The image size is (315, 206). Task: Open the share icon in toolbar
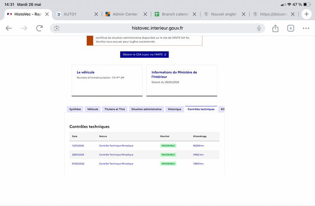pyautogui.click(x=275, y=28)
